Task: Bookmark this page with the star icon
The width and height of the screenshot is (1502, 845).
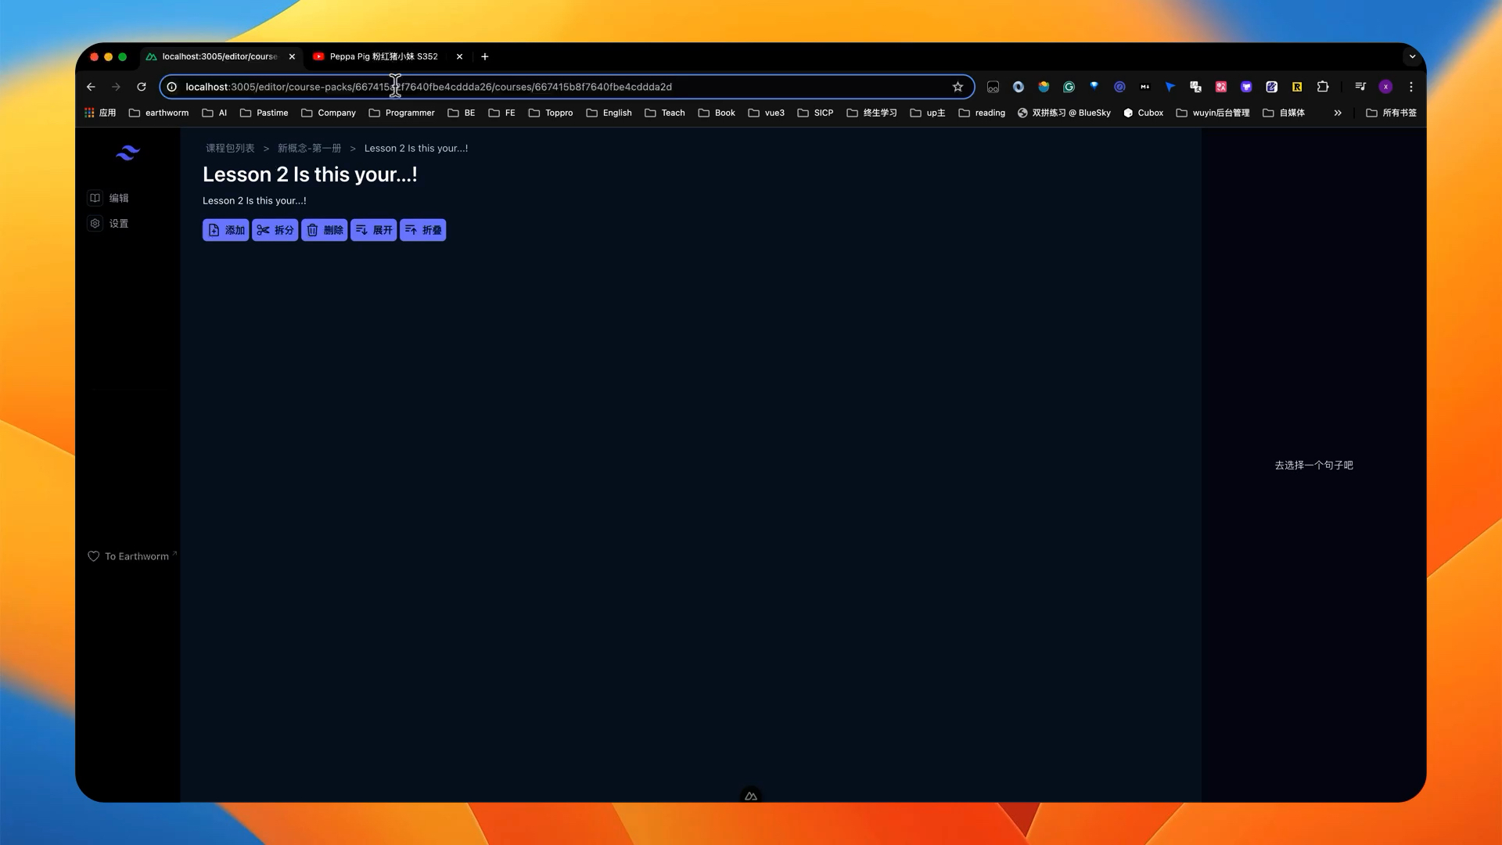Action: click(958, 87)
